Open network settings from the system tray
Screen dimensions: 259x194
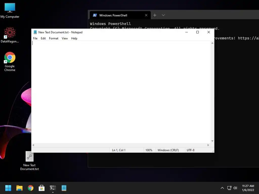(x=229, y=188)
